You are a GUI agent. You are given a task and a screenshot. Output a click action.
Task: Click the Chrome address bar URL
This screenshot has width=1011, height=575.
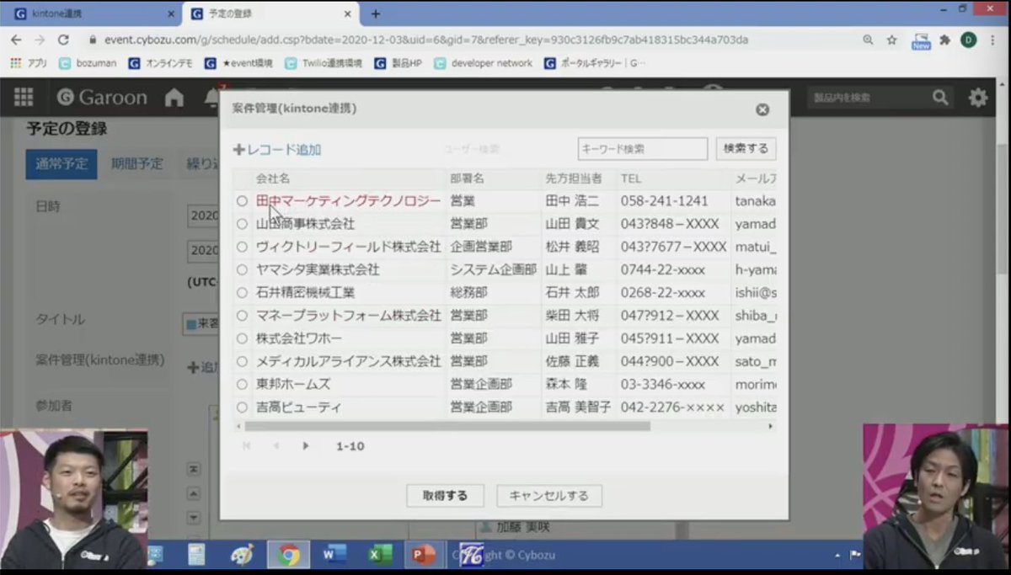[x=426, y=40]
